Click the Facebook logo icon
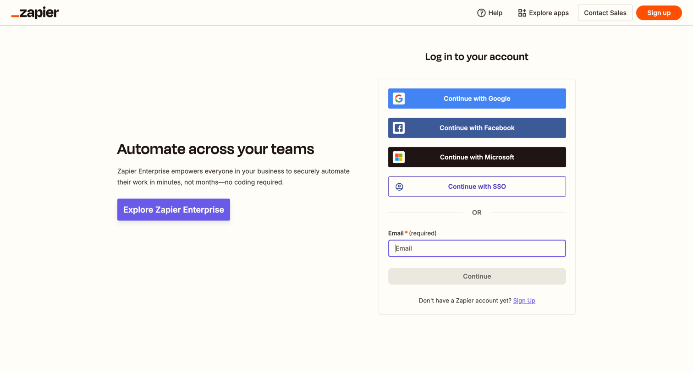Screen dimensions: 693x373 (399, 128)
